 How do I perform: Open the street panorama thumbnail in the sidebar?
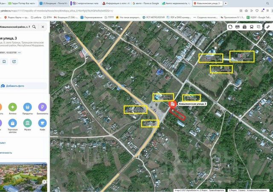tap(23, 177)
